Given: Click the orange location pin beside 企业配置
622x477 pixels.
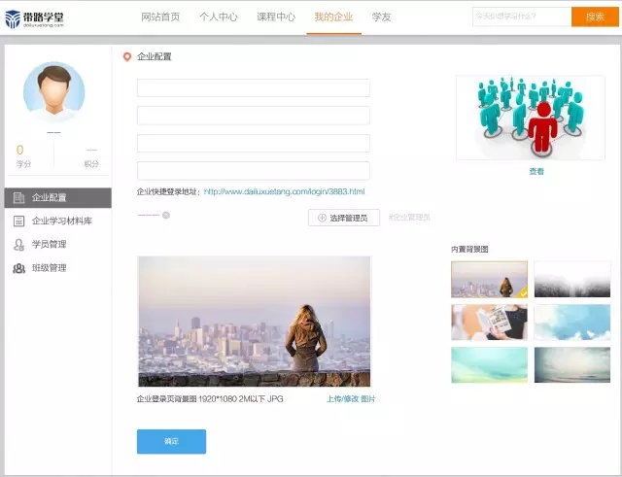Looking at the screenshot, I should [x=127, y=57].
